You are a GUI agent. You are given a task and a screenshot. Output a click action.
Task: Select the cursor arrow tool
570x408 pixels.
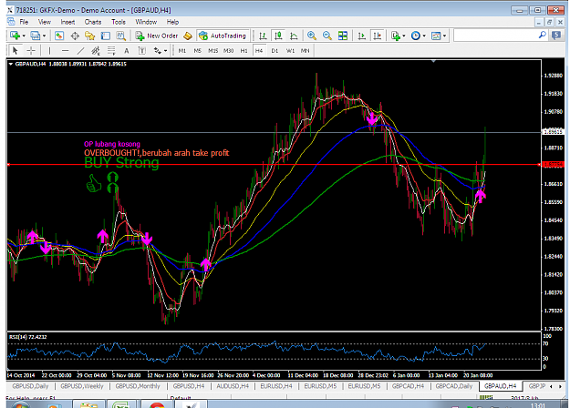tap(16, 50)
